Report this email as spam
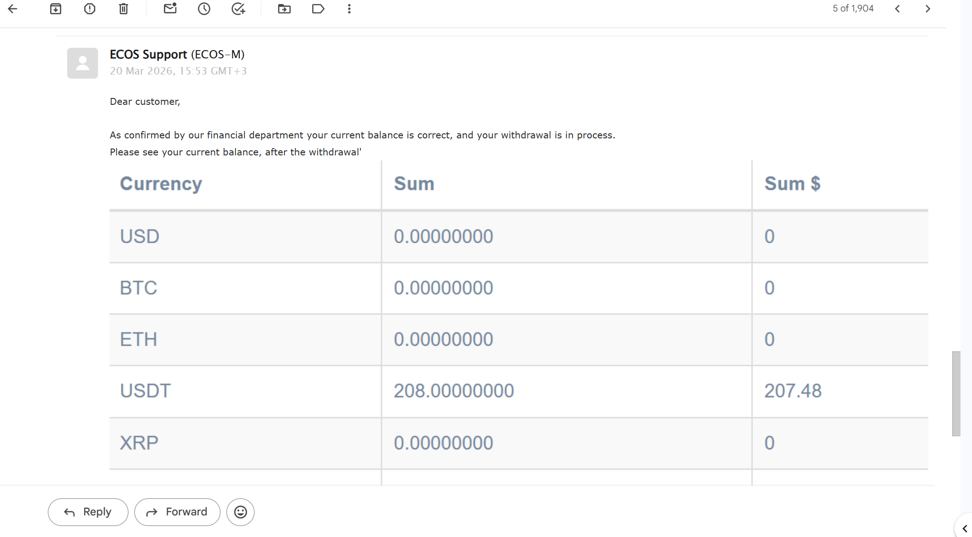972x537 pixels. (90, 9)
